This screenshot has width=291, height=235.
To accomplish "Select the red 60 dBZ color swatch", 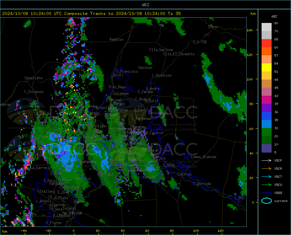I will [x=266, y=43].
